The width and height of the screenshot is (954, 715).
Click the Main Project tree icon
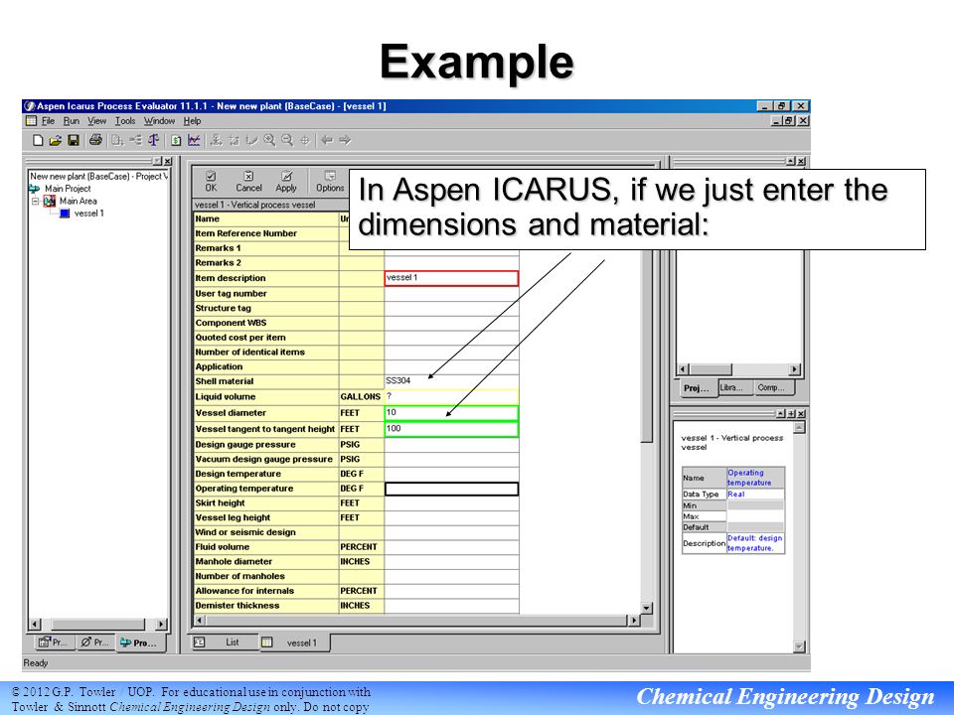(x=35, y=189)
